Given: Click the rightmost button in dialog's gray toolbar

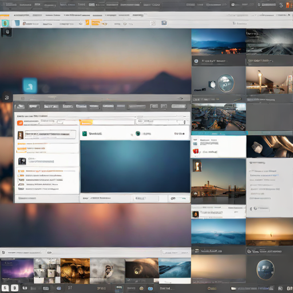Looking at the screenshot, I should 179,106.
